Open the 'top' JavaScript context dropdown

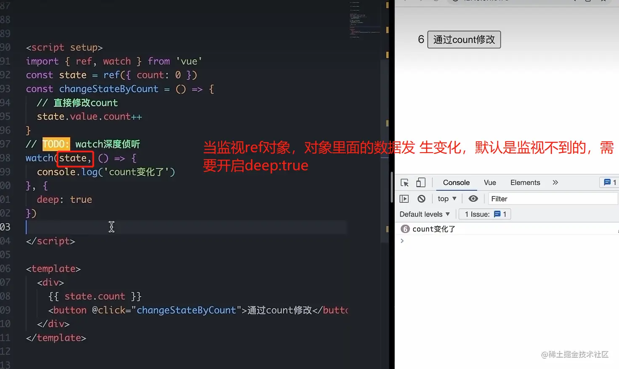coord(447,199)
